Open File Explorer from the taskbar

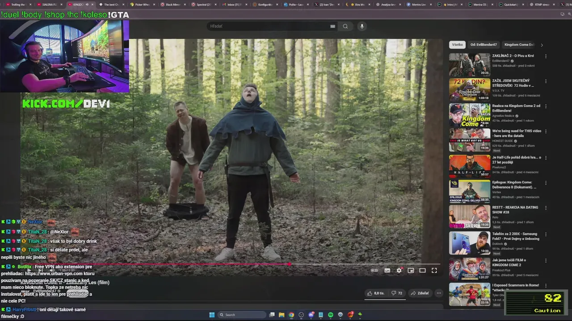point(282,315)
